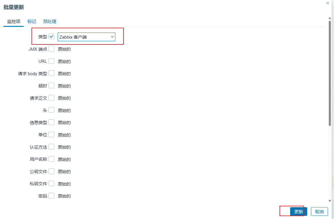Check the 私钥文件 checkbox
This screenshot has width=334, height=219.
[51, 184]
